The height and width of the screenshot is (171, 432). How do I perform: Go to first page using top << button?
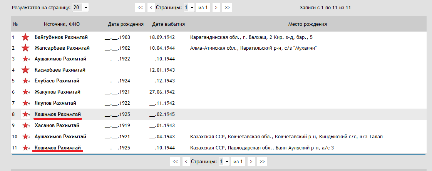pos(140,8)
